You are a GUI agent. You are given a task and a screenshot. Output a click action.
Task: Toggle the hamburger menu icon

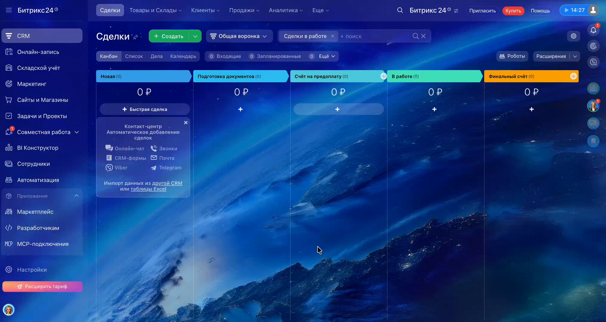(9, 10)
